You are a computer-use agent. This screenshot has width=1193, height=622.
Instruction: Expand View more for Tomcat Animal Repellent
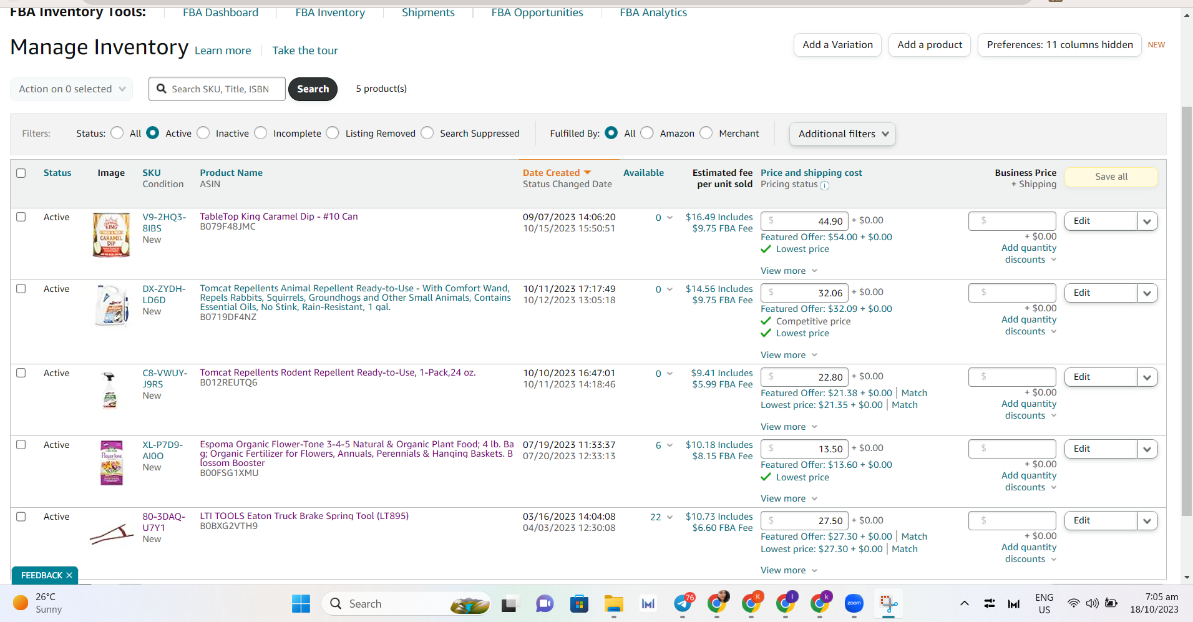tap(789, 355)
